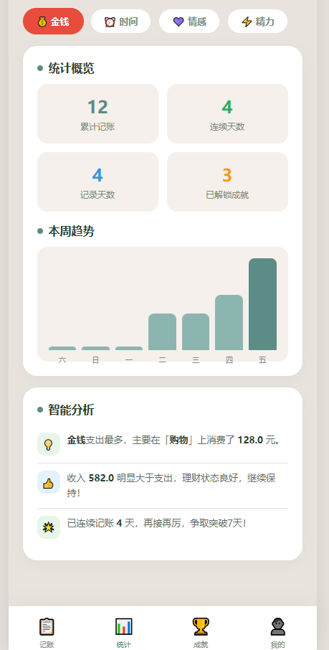Tap the 已解锁成就 stat card
Image resolution: width=329 pixels, height=650 pixels.
pos(227,182)
